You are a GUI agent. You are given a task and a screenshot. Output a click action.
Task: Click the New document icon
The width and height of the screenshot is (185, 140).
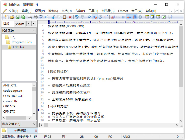pyautogui.click(x=7, y=17)
